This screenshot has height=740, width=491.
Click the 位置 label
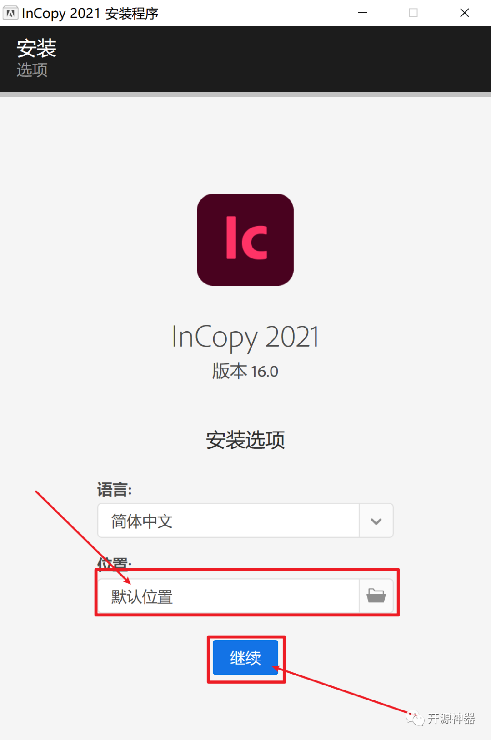(115, 563)
